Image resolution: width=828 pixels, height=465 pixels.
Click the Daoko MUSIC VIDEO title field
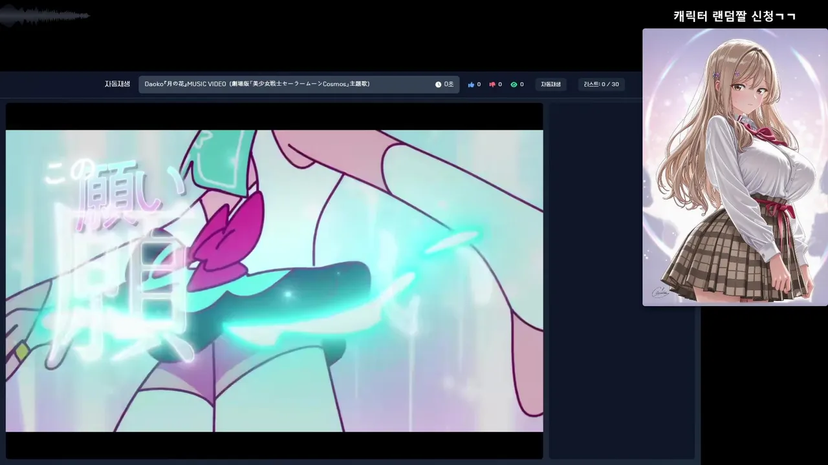[299, 85]
